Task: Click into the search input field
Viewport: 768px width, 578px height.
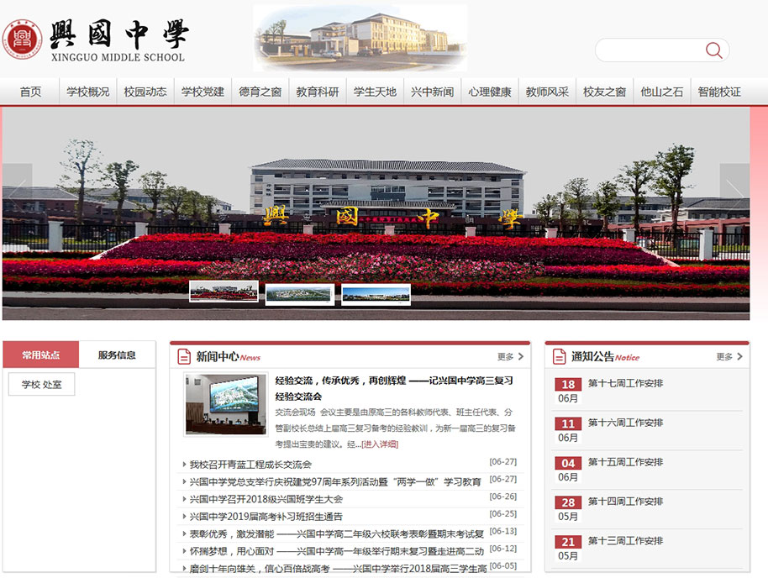Action: point(647,50)
